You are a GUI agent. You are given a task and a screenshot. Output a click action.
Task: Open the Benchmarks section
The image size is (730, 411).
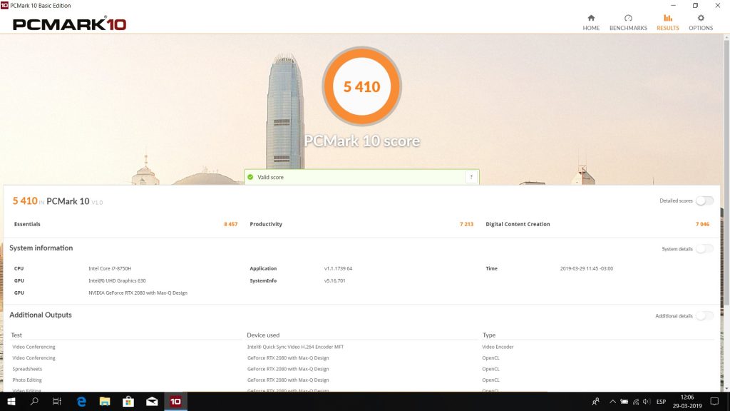[x=628, y=22]
